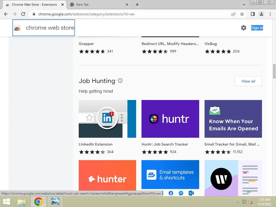
Task: Click the Grepper extension title
Action: pos(86,44)
